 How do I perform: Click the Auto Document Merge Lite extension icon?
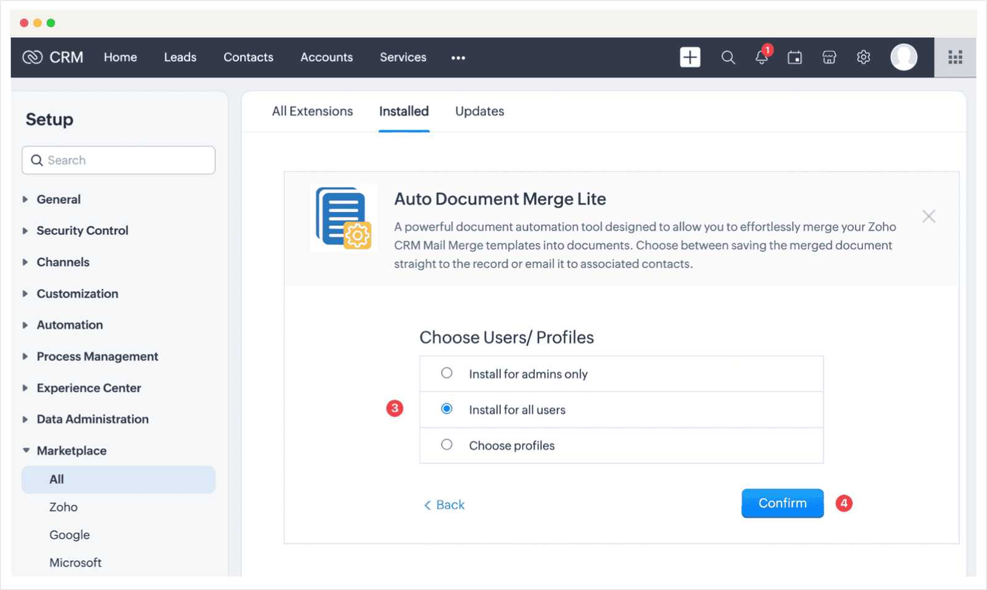pyautogui.click(x=344, y=218)
